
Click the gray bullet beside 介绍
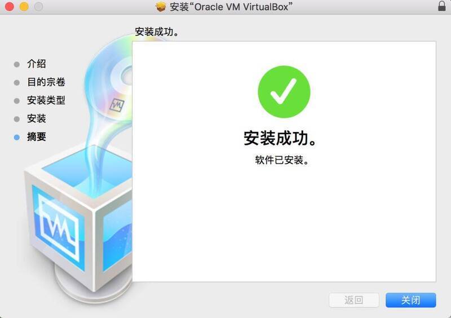pos(17,64)
